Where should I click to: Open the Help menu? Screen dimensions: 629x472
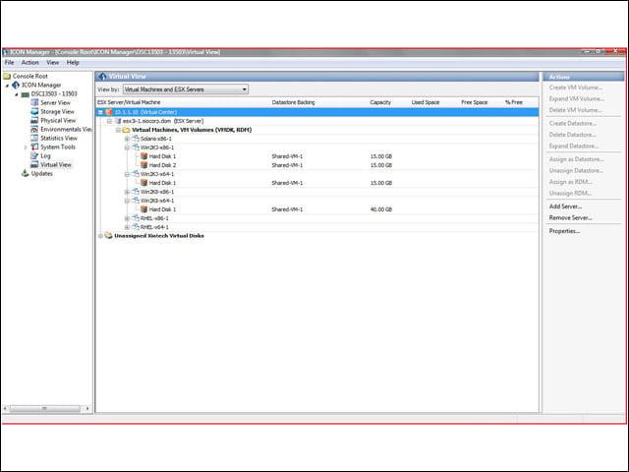coord(73,63)
